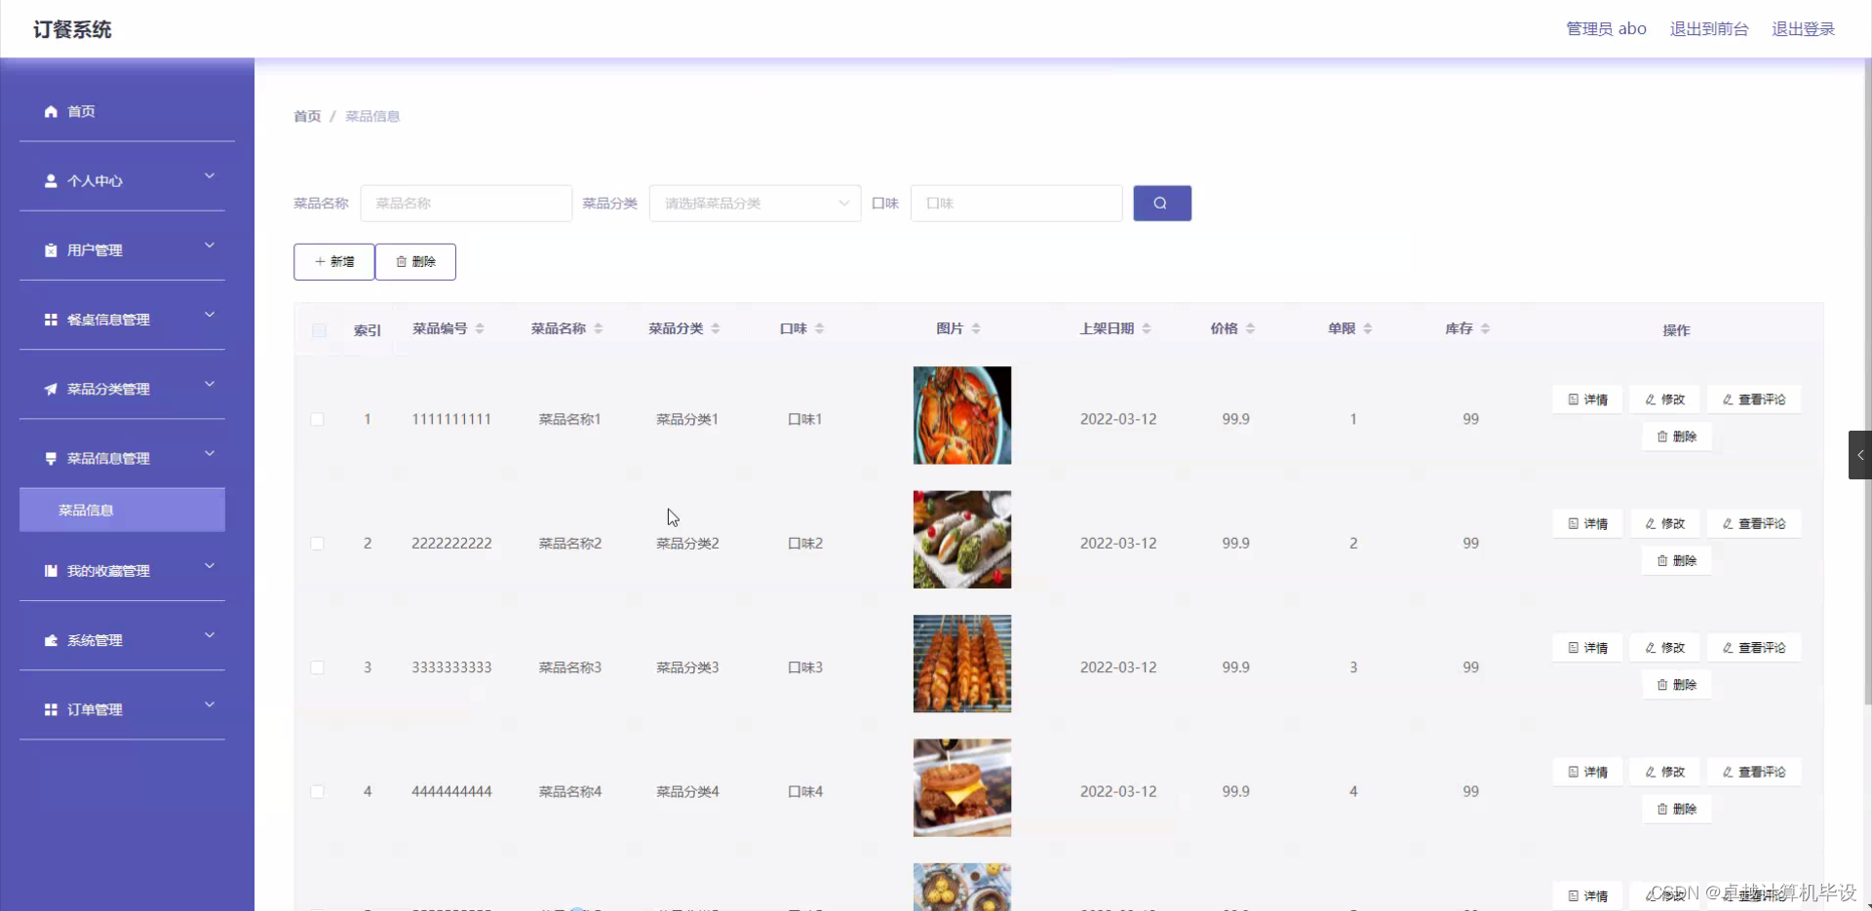Toggle the select-all checkbox in the table header
The width and height of the screenshot is (1872, 911).
coord(318,329)
